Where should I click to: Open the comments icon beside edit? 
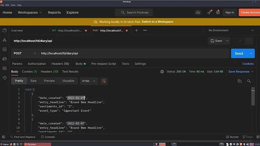point(248,41)
